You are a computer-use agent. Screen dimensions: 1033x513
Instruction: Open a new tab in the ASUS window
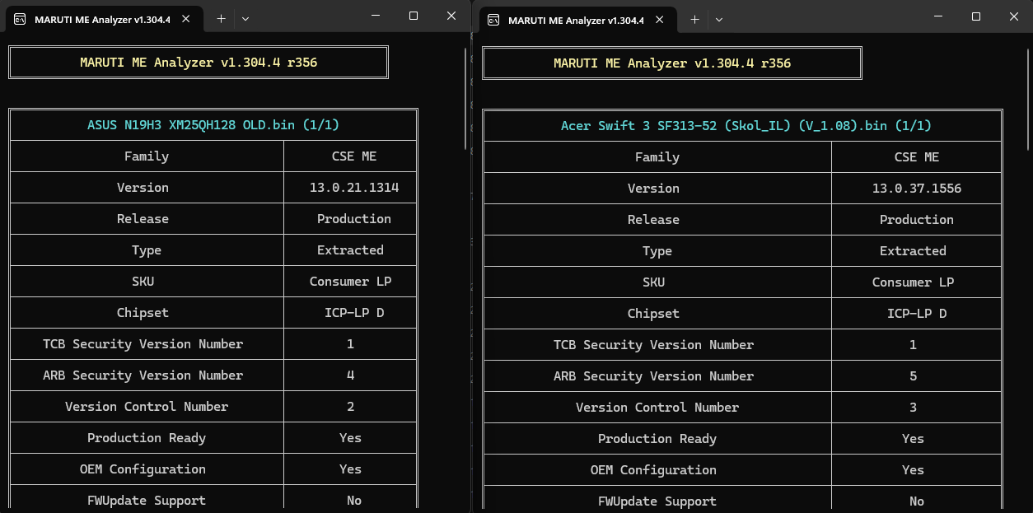(x=221, y=19)
